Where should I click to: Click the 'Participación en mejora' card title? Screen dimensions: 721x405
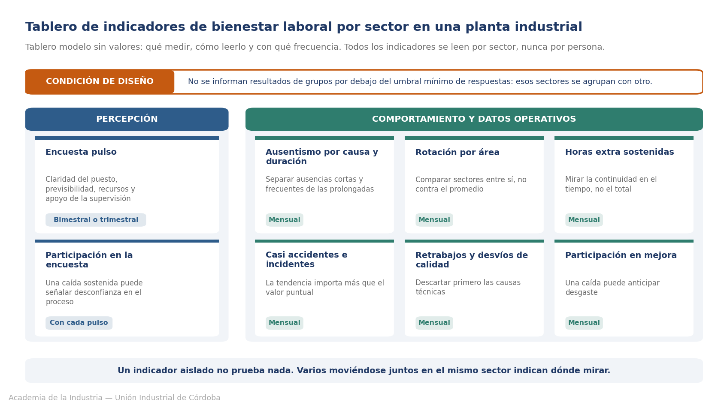[x=621, y=255]
